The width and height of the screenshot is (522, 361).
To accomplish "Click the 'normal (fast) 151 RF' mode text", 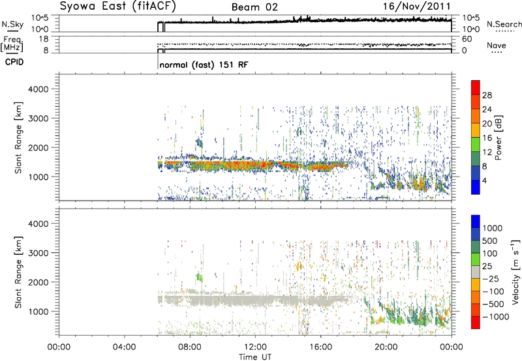I will click(x=204, y=65).
